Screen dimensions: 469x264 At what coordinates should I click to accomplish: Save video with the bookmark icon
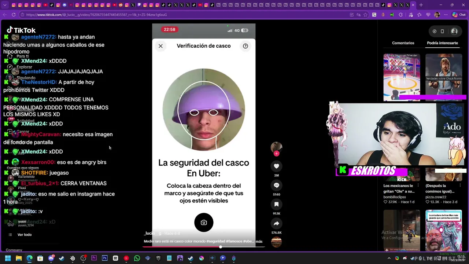point(276,204)
